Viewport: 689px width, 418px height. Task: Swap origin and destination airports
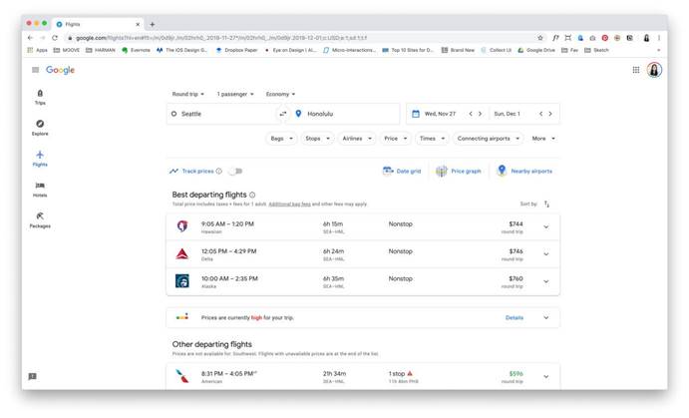pyautogui.click(x=283, y=114)
